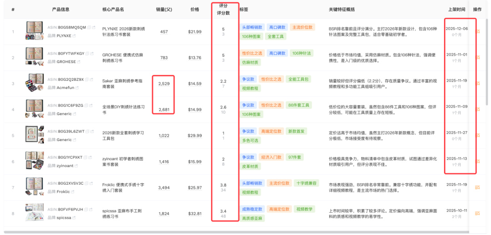Open brand link icon beside zyinoant
491x235 pixels.
(76, 166)
